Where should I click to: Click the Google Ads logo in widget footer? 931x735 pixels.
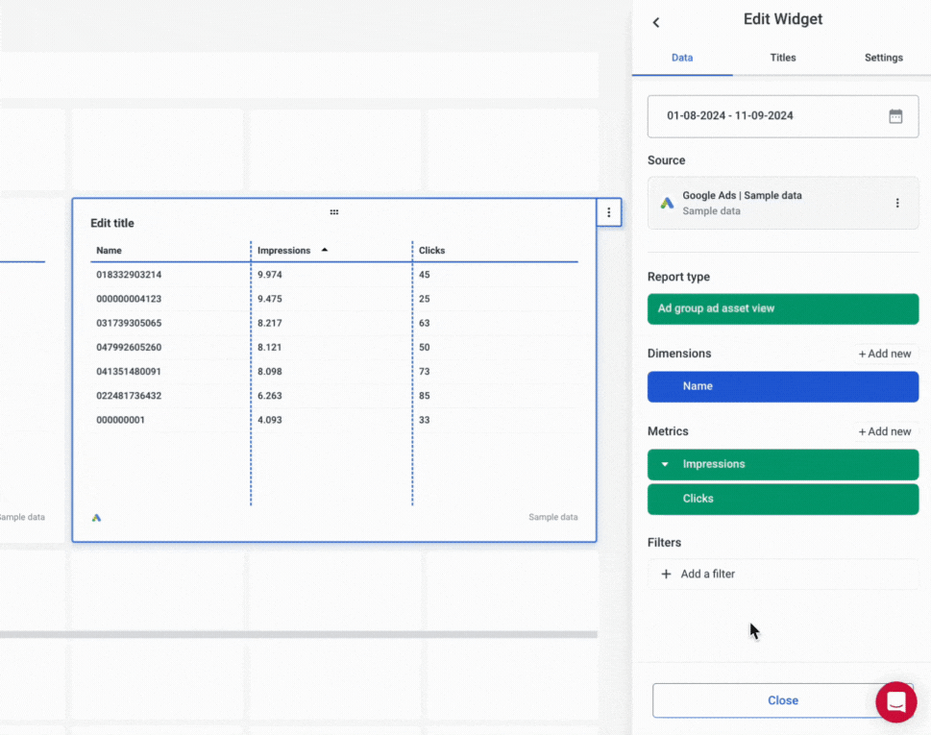[95, 517]
